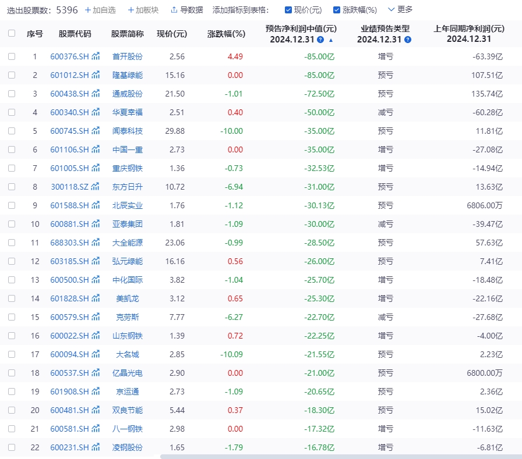522x459 pixels.
Task: Toggle the select-all checkbox in table header
Action: [12, 33]
